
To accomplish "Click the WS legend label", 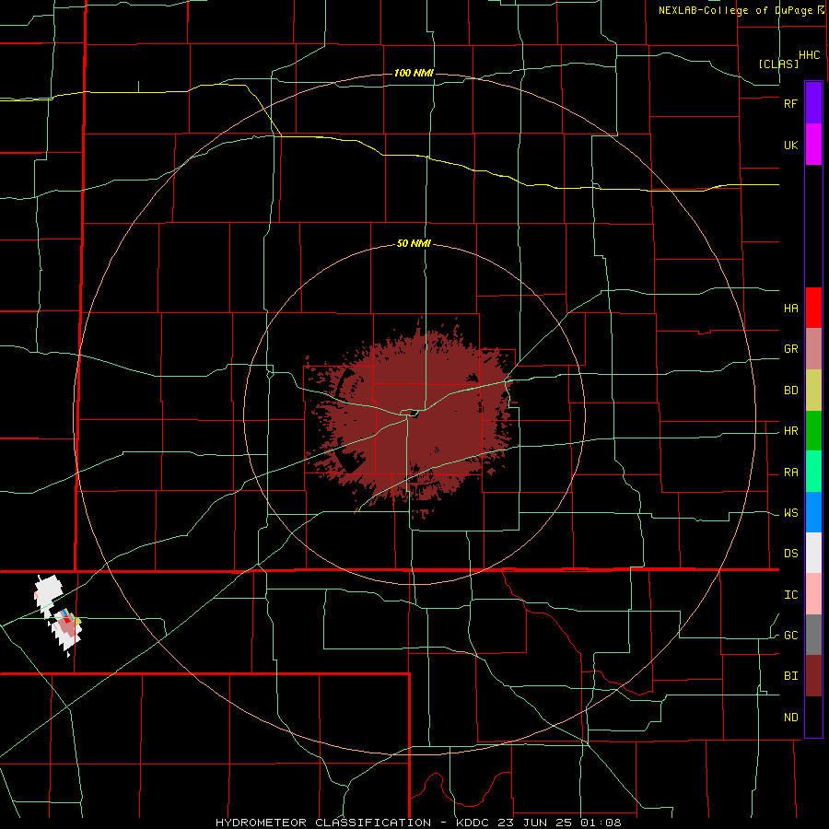I will (x=791, y=513).
